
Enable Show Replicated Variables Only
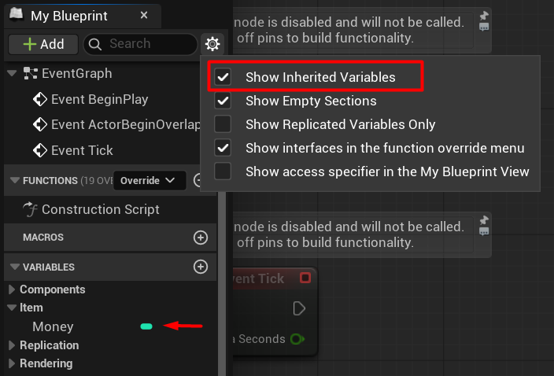coord(223,124)
